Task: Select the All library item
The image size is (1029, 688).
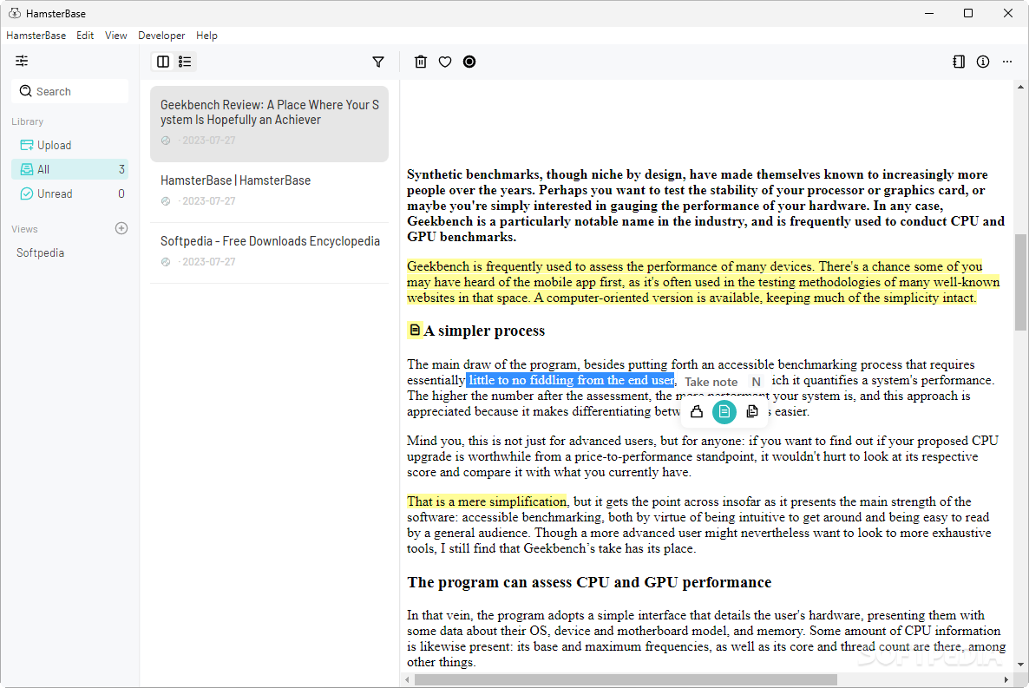Action: click(x=69, y=169)
